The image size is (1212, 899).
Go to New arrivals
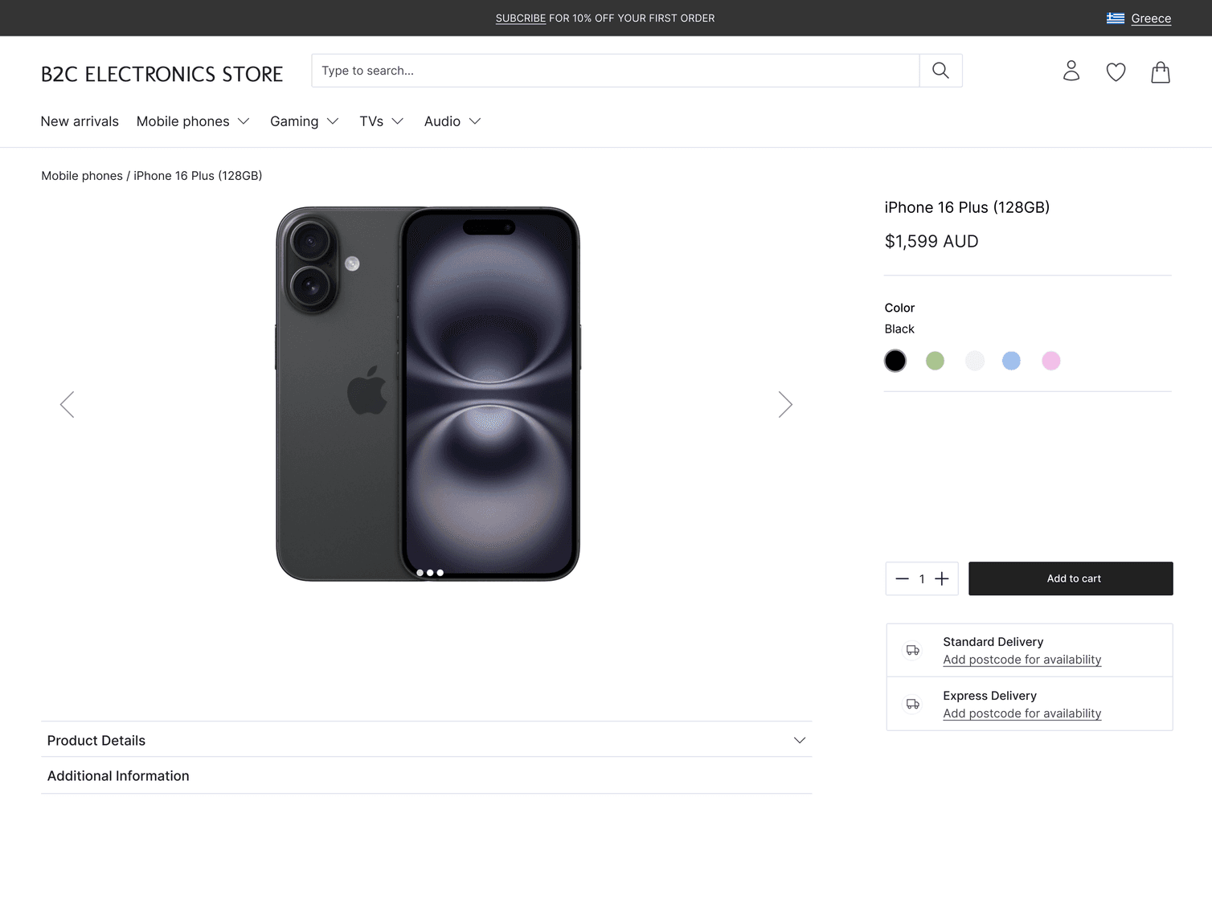[x=80, y=121]
